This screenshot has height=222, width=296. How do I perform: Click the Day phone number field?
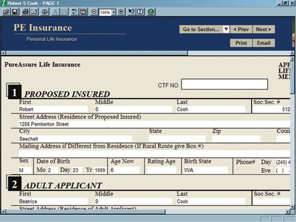(x=283, y=162)
